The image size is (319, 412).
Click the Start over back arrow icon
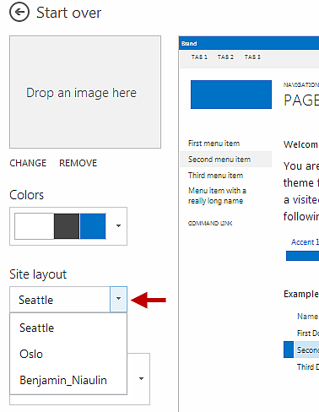click(19, 12)
